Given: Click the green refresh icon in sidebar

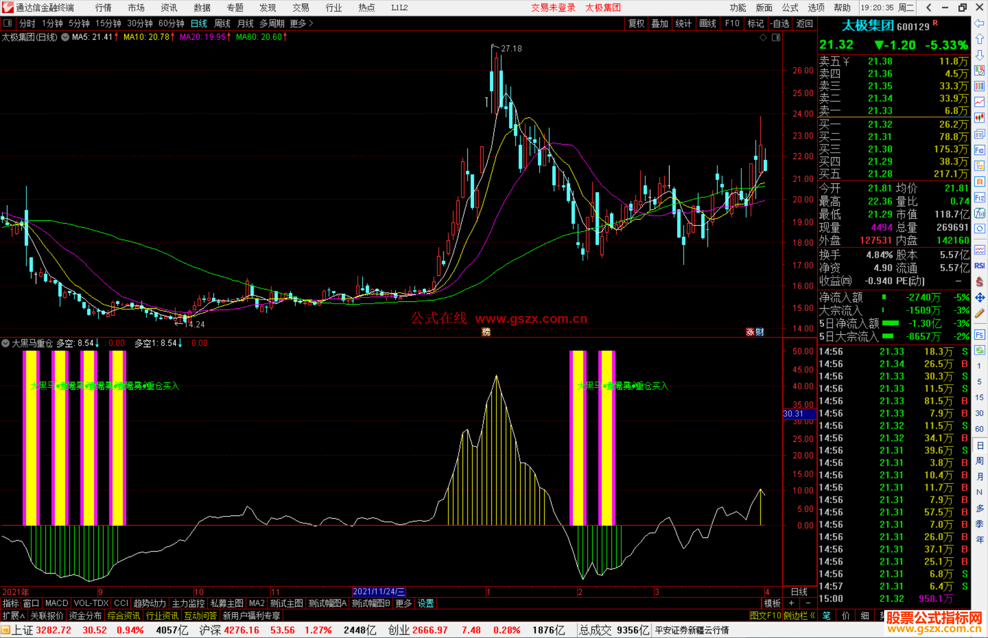Looking at the screenshot, I should (979, 350).
